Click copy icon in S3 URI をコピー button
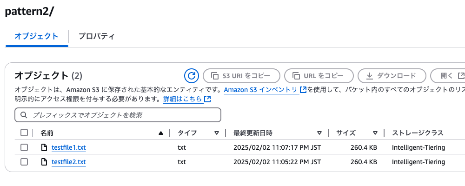This screenshot has height=186, width=465. click(x=214, y=76)
